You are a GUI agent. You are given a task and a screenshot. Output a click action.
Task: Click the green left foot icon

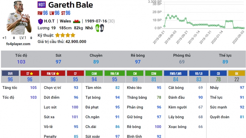pos(97,28)
